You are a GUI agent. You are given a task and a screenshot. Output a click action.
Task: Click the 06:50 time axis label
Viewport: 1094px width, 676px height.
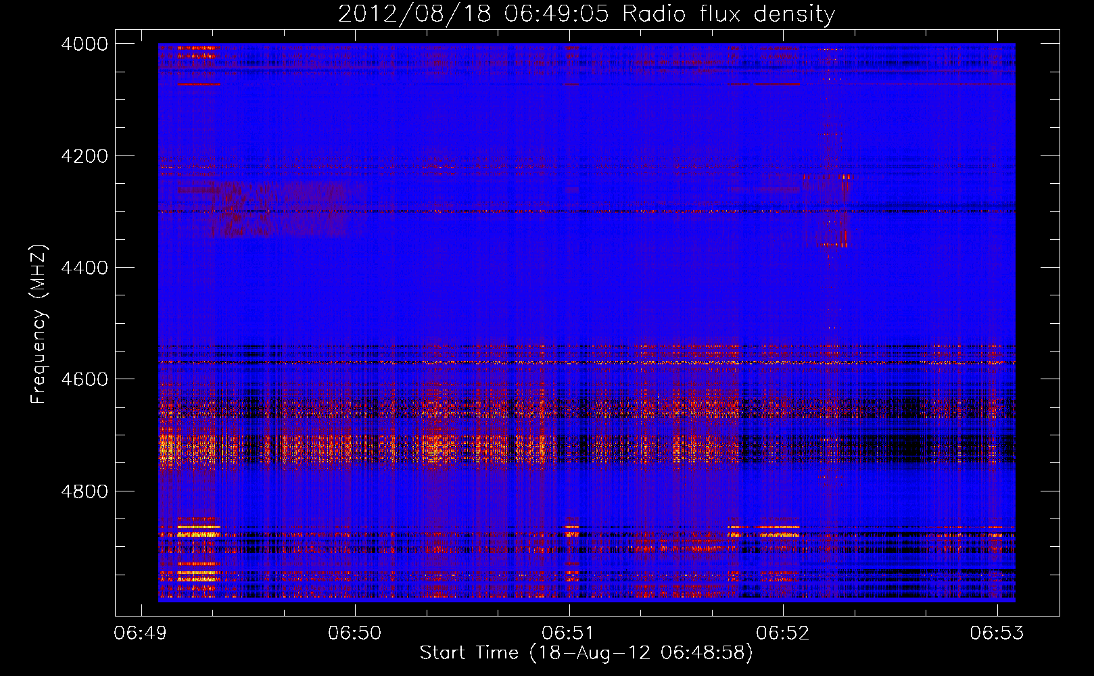(x=355, y=633)
